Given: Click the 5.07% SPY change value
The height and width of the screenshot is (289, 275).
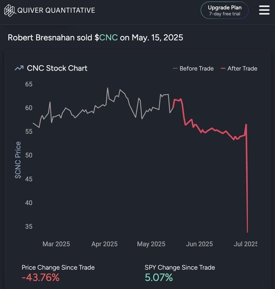Looking at the screenshot, I should tap(159, 277).
